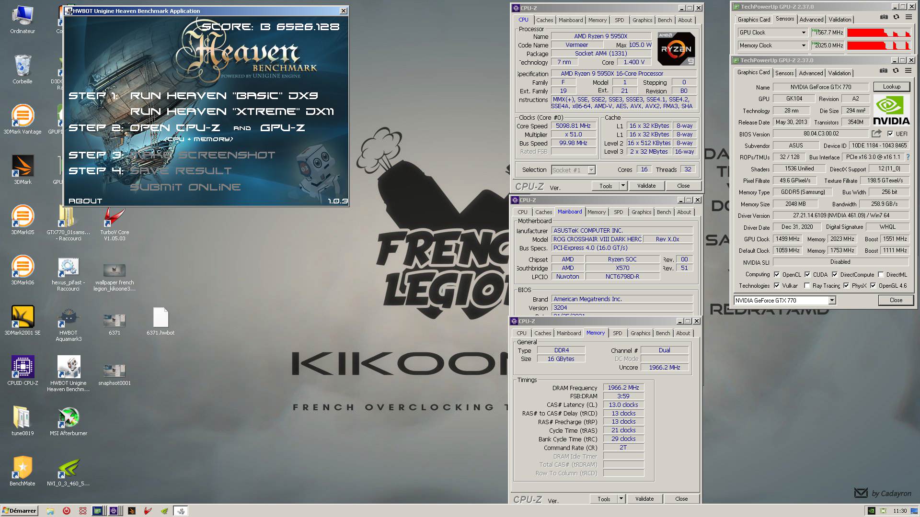Open the Ordinateur desktop icon
Viewport: 920px width, 517px height.
point(23,19)
